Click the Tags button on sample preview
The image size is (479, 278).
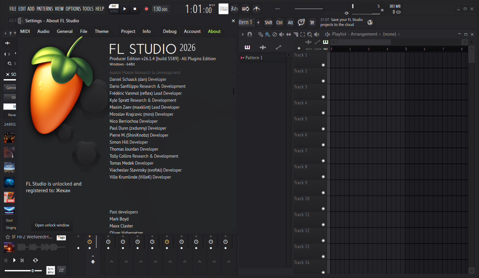(61, 237)
